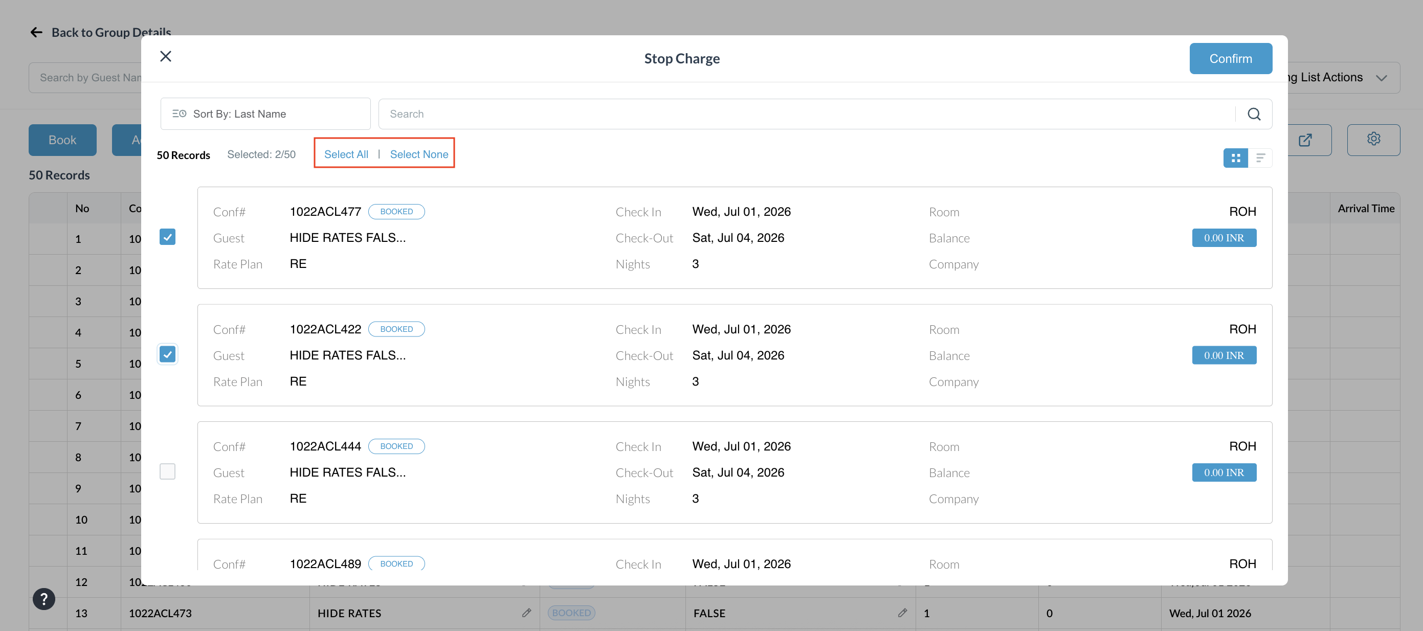Expand Rooming List Actions dropdown chevron

tap(1382, 78)
